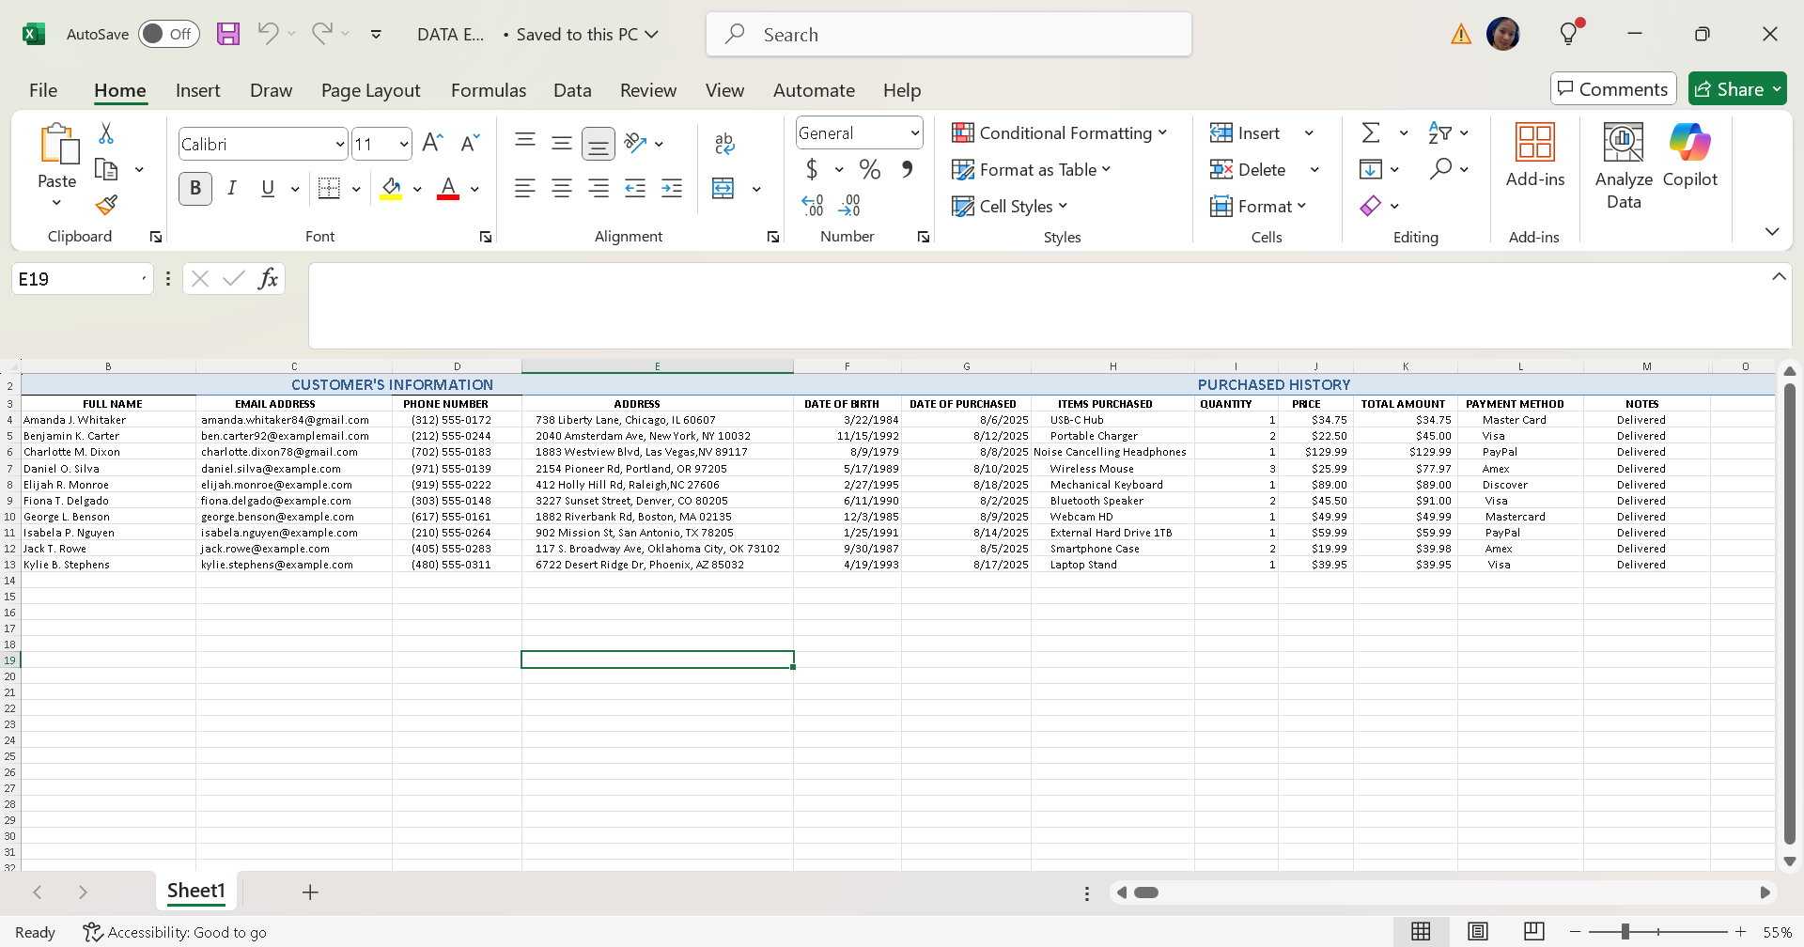Toggle Italic formatting
The width and height of the screenshot is (1804, 947).
pyautogui.click(x=231, y=188)
